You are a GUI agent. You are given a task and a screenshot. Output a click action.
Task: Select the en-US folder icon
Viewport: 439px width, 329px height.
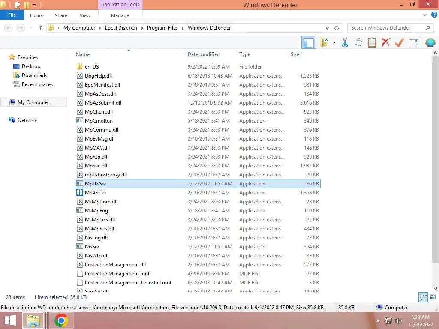[79, 66]
